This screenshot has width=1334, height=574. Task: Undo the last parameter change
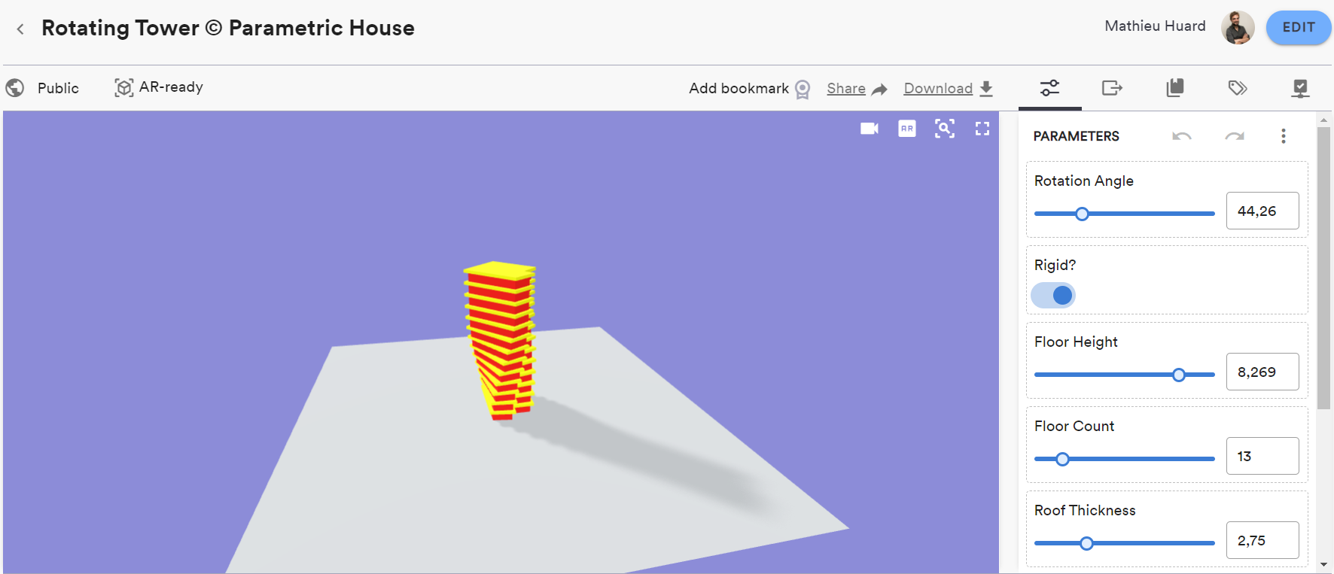(x=1181, y=136)
